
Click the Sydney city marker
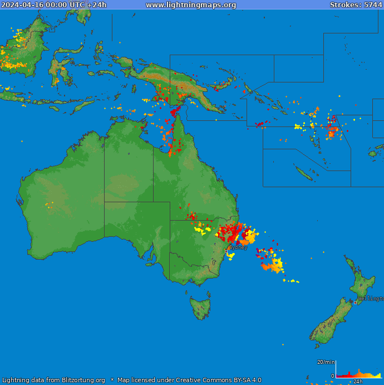226,251
